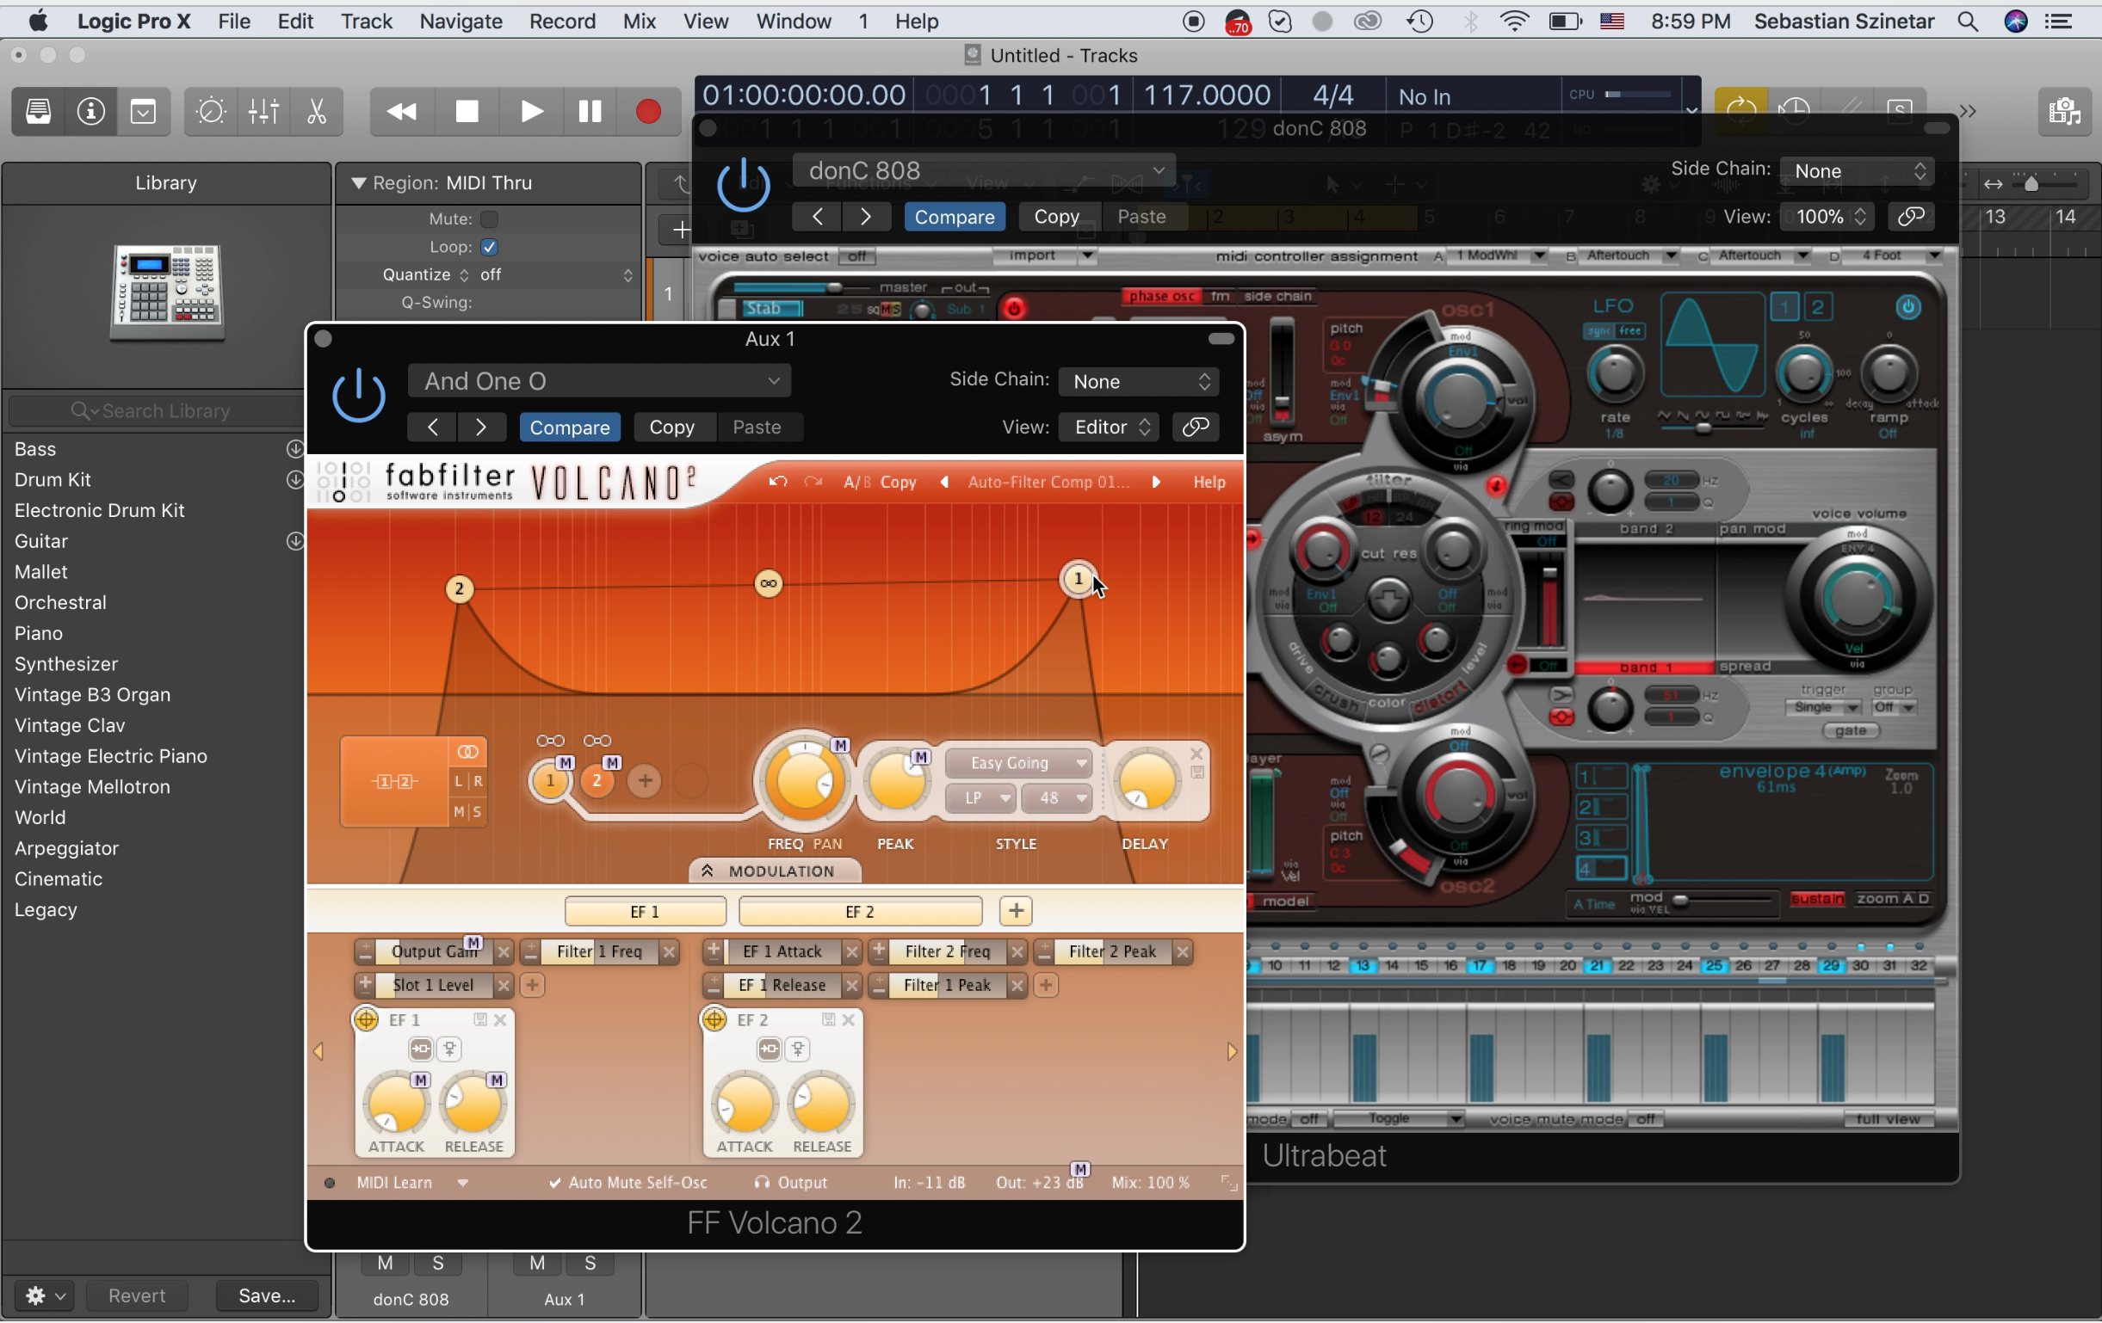Open the Record menu

coord(562,21)
